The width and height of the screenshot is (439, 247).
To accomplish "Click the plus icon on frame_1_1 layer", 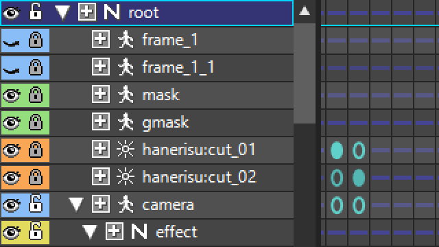I will coord(101,67).
